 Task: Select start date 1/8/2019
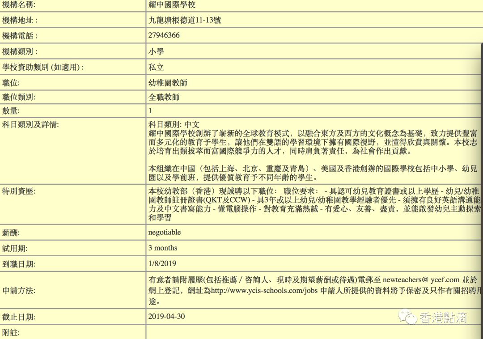pos(162,263)
